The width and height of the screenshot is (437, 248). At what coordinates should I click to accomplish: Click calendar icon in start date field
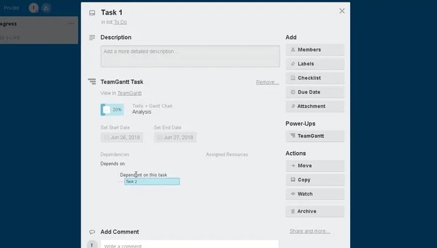[106, 137]
